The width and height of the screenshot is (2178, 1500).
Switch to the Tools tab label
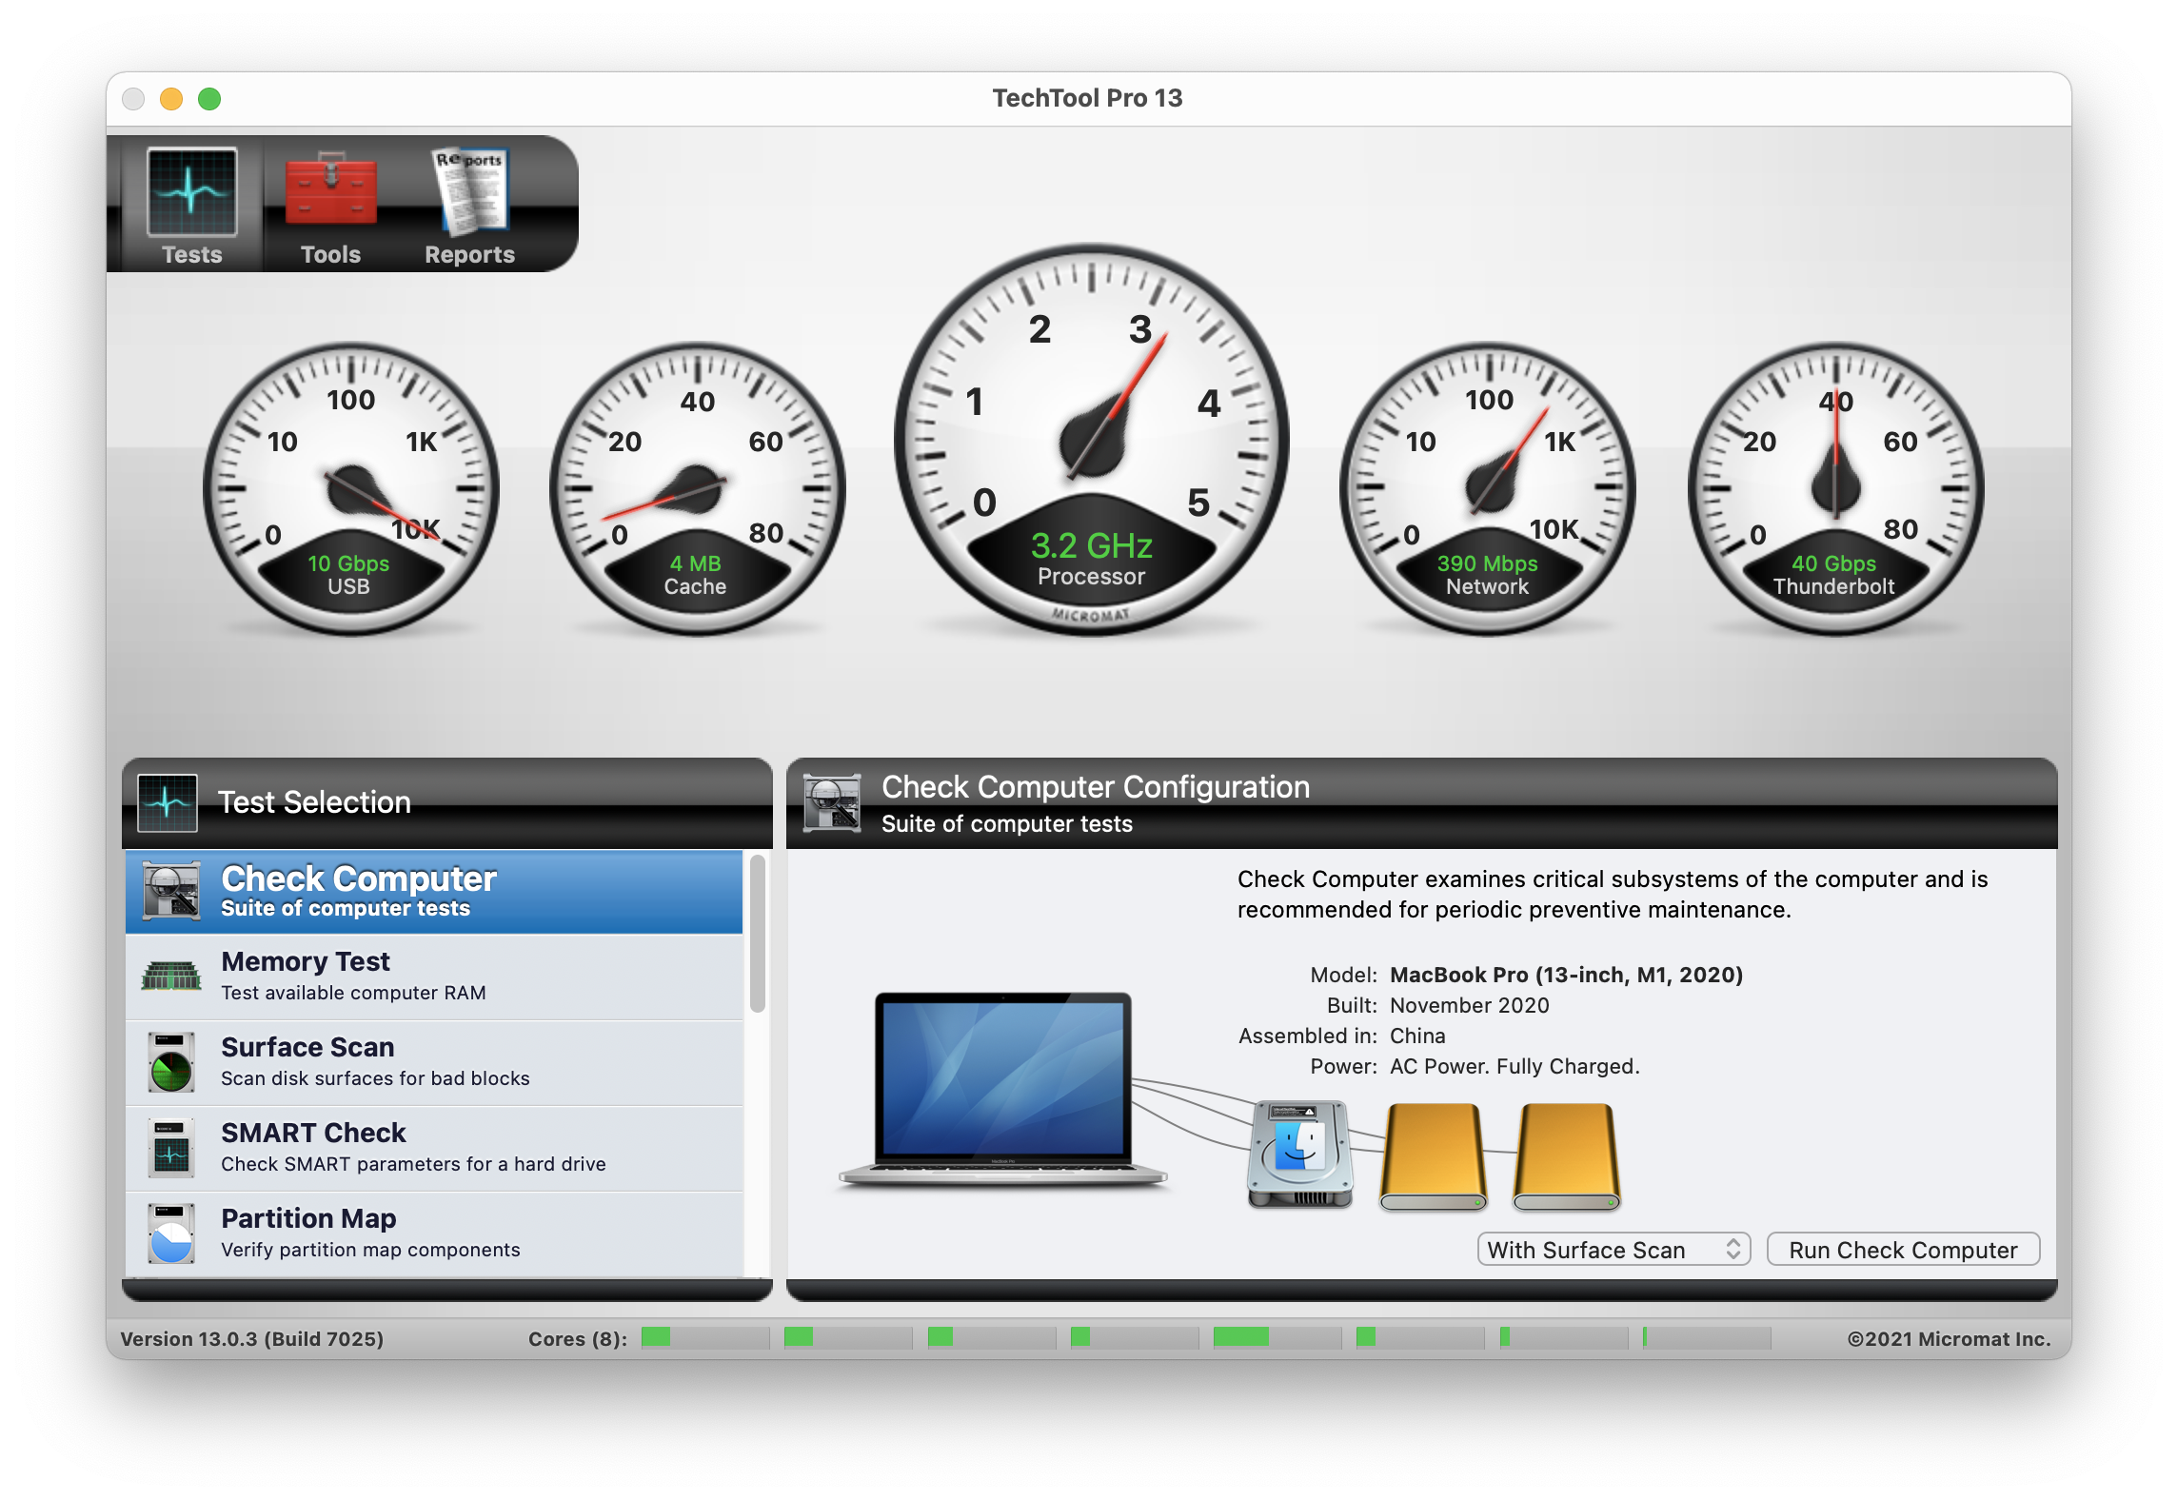click(x=331, y=255)
